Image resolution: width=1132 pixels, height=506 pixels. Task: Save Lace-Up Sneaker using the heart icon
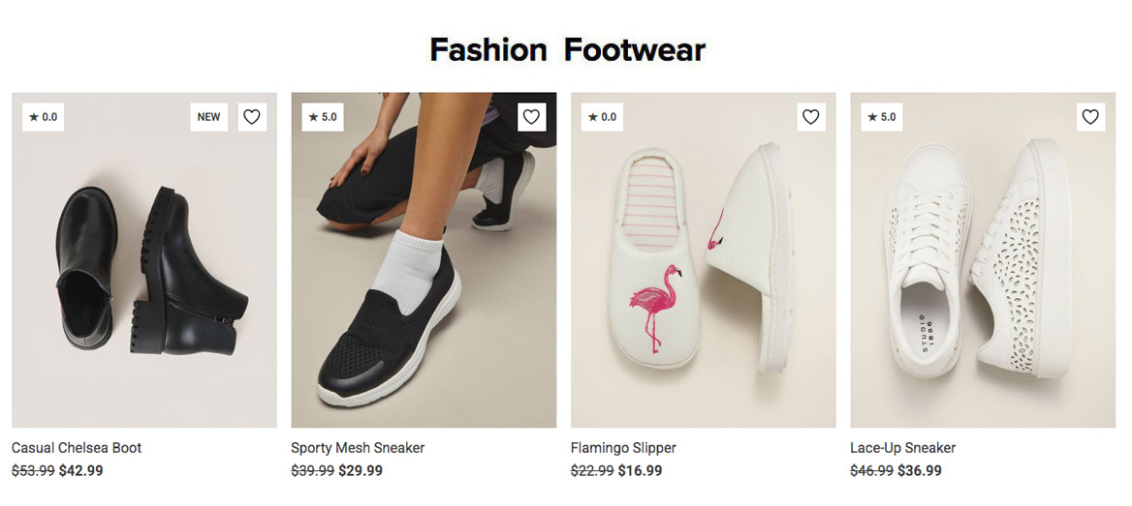1090,117
